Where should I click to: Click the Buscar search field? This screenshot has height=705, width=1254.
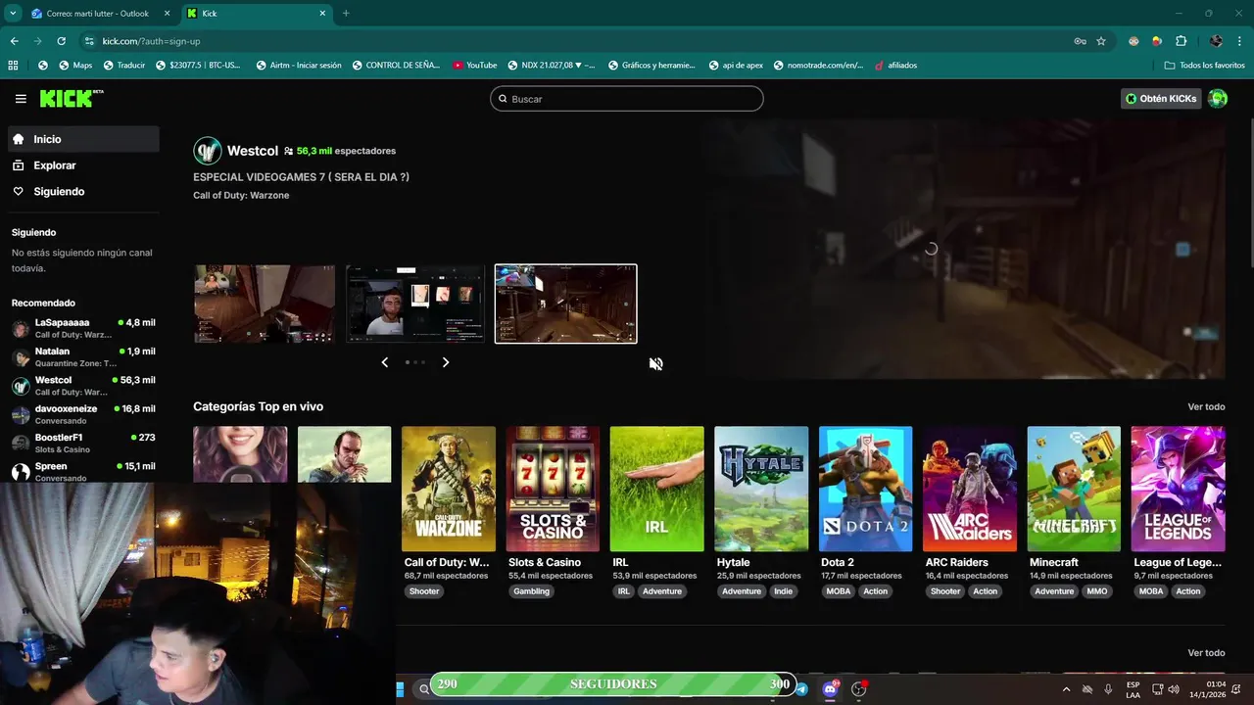[627, 99]
